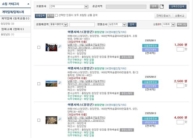This screenshot has width=193, height=138.
Task: Click the 목록고침 button
Action: [x=182, y=24]
